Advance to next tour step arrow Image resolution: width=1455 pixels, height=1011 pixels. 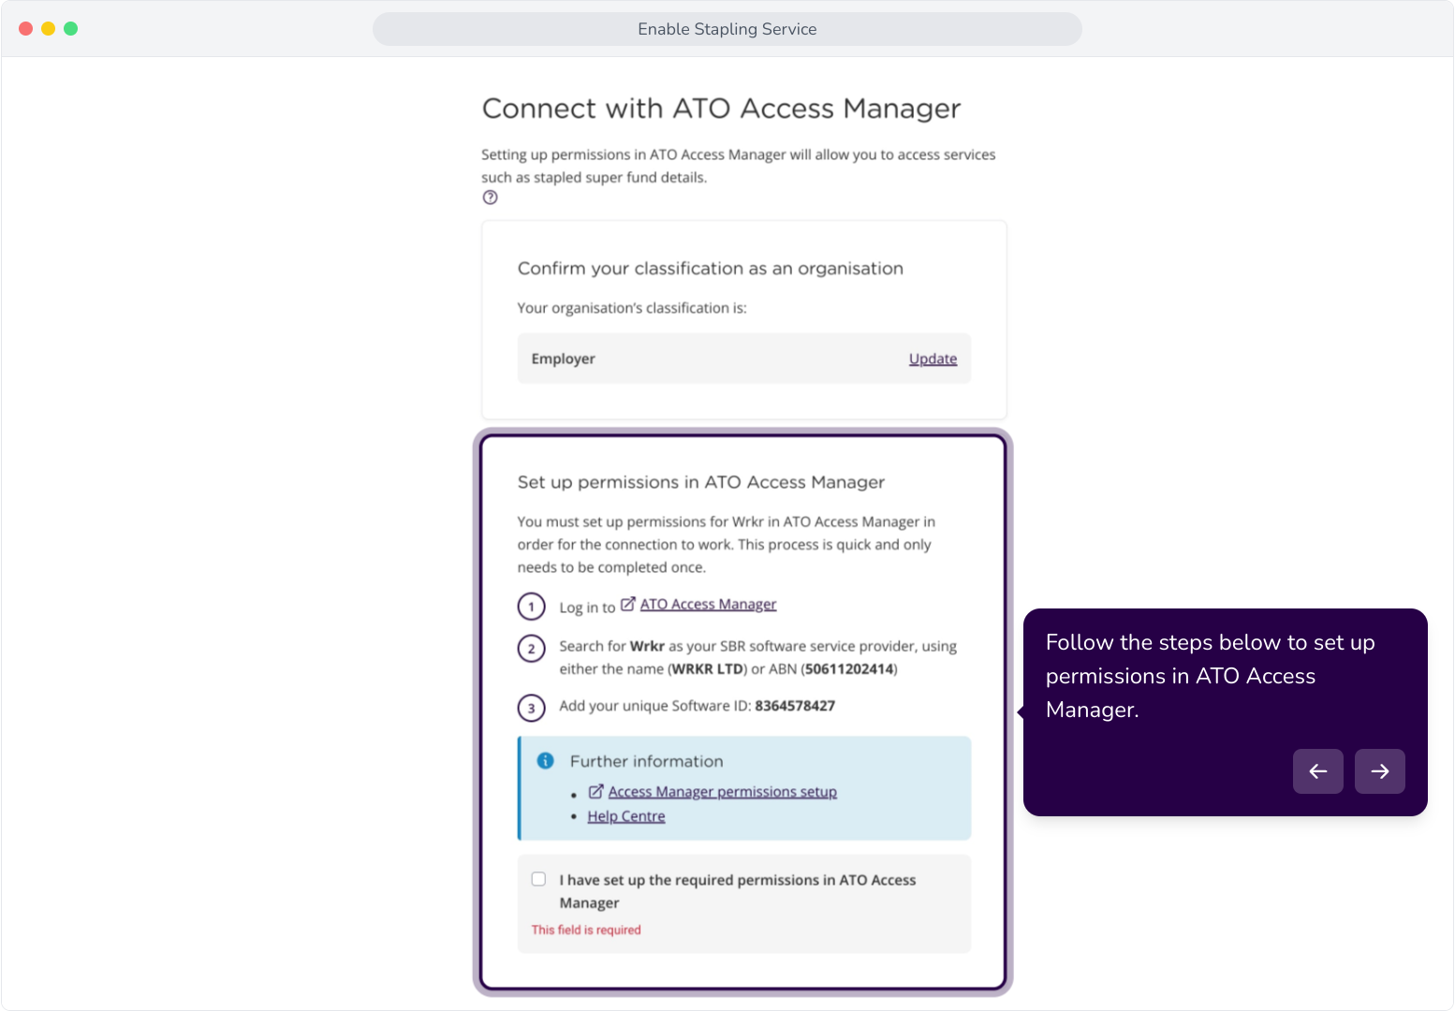tap(1380, 771)
